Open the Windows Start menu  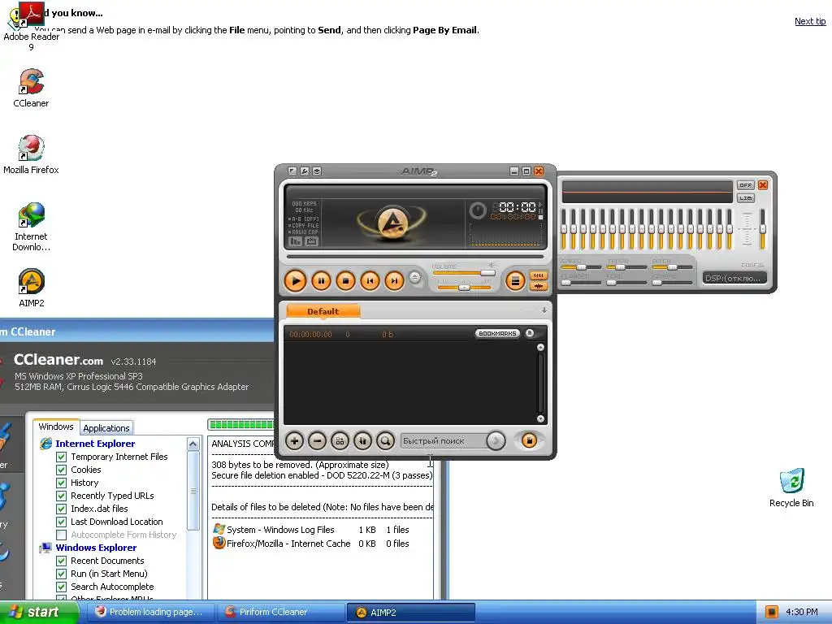pyautogui.click(x=40, y=612)
